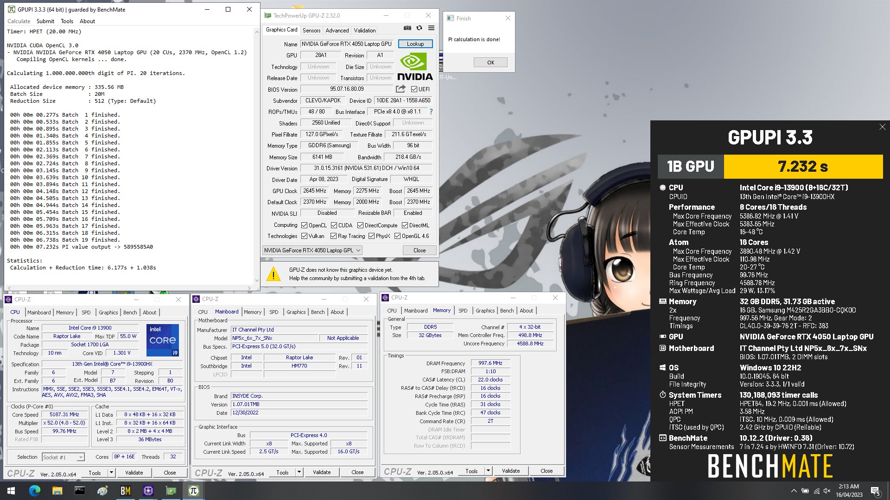Switch to Sensors tab in GPU-Z
Viewport: 890px width, 500px height.
(311, 31)
